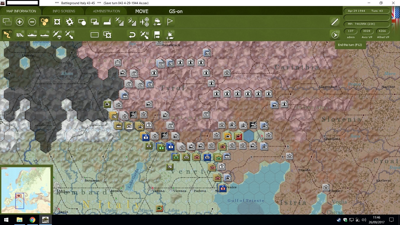Click the single-plane signal bars icon
400x225 pixels.
120,22
